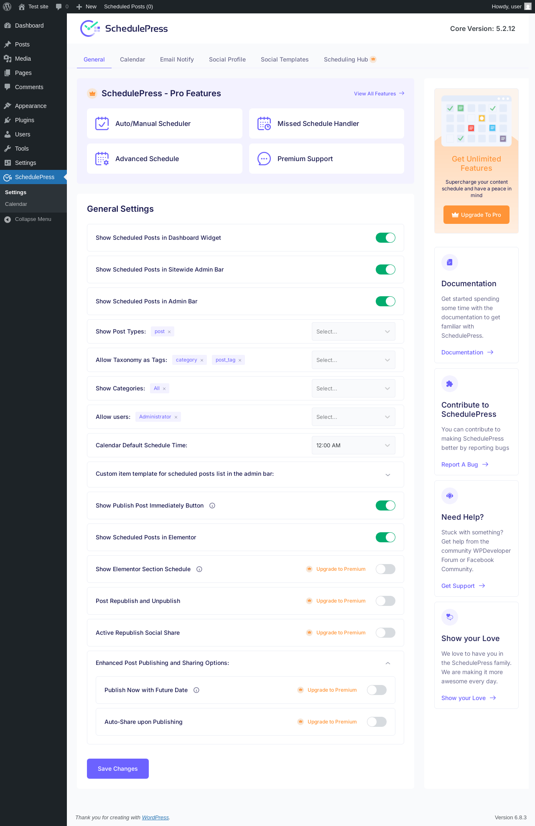
Task: Click info icon for Publish Post Immediately
Action: tap(212, 505)
